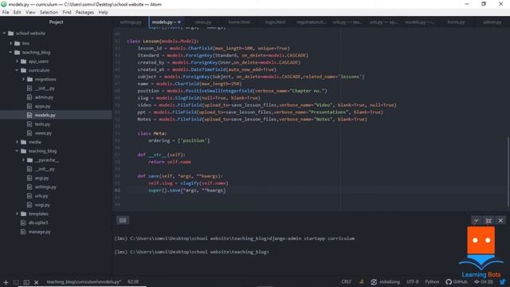Open __init__.py in curriculum folder
The image size is (510, 287).
(x=45, y=88)
